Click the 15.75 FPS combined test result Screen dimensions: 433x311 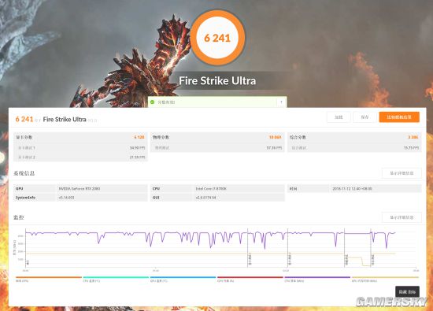411,148
